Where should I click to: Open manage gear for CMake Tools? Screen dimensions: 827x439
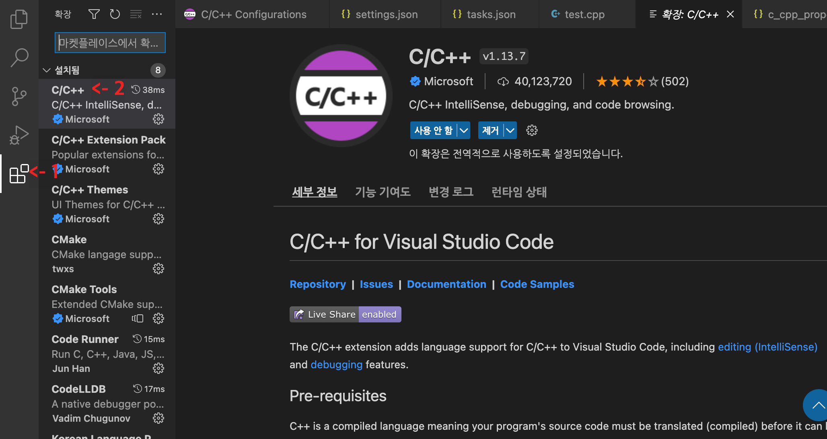[158, 318]
